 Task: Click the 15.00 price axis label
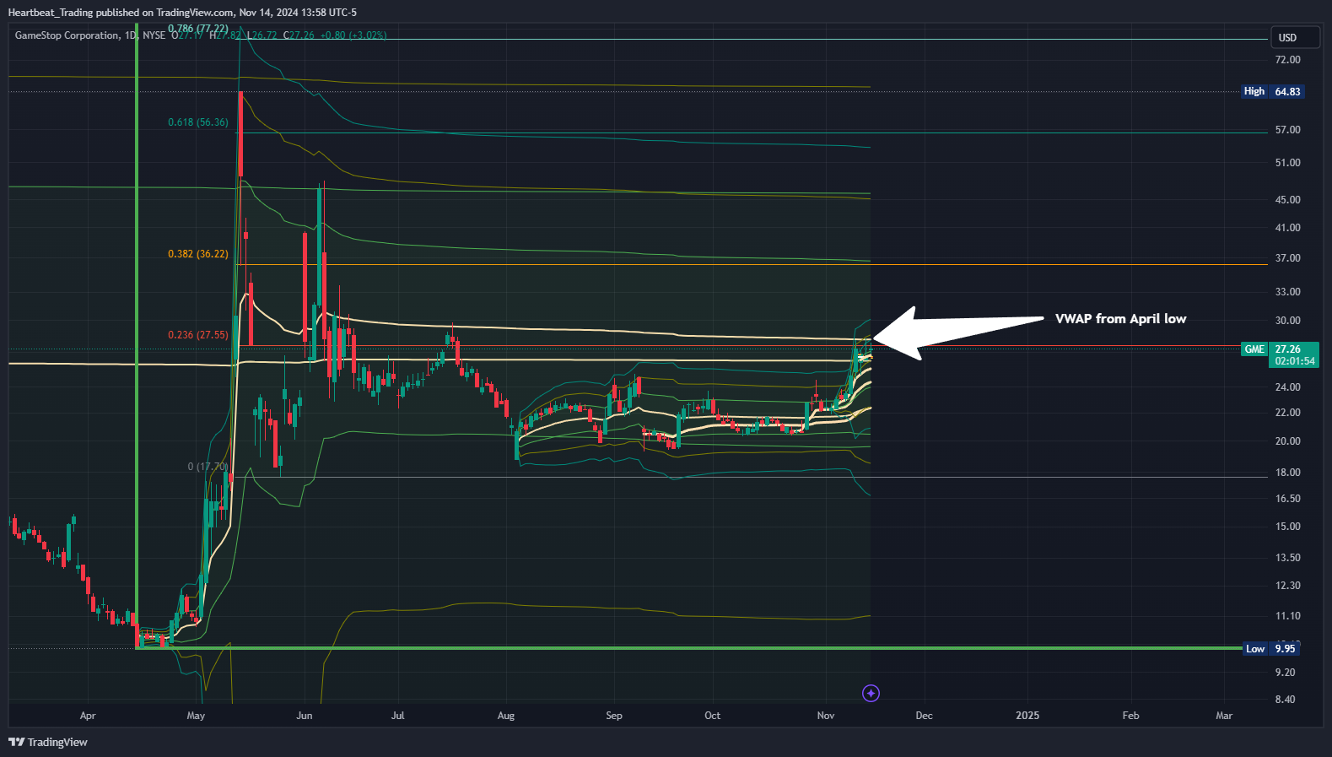1288,527
